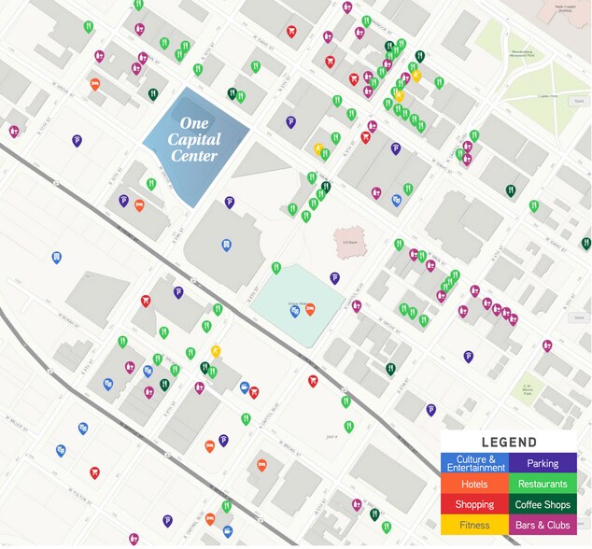Click the restaurant pin at the green block's northwest corner
Image resolution: width=592 pixels, height=549 pixels.
pyautogui.click(x=275, y=268)
